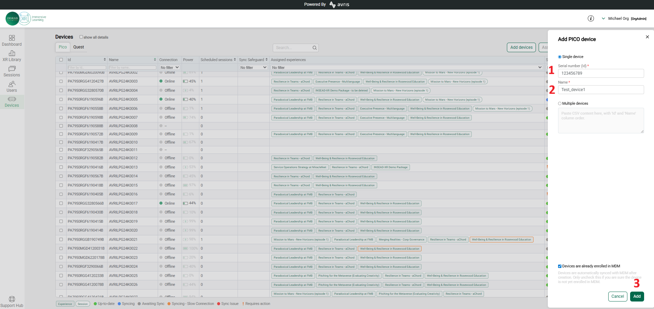Click Michael Org user name
The height and width of the screenshot is (309, 654).
point(618,18)
